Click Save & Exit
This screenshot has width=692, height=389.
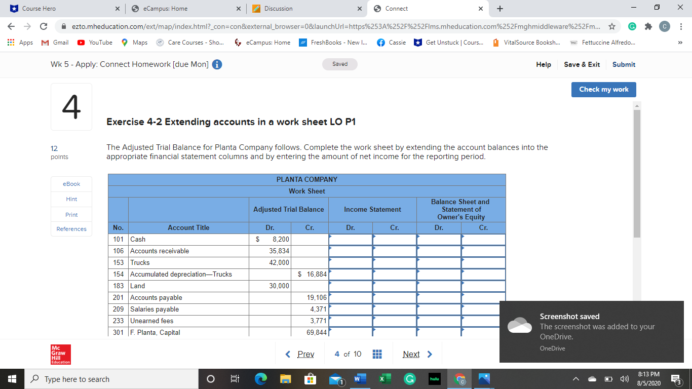pyautogui.click(x=582, y=64)
